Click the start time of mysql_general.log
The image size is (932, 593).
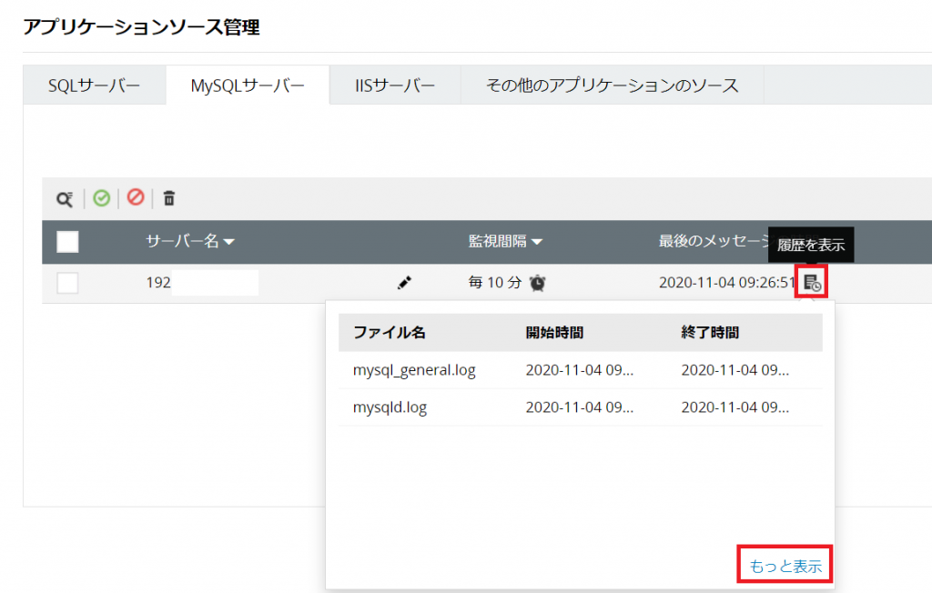point(580,370)
